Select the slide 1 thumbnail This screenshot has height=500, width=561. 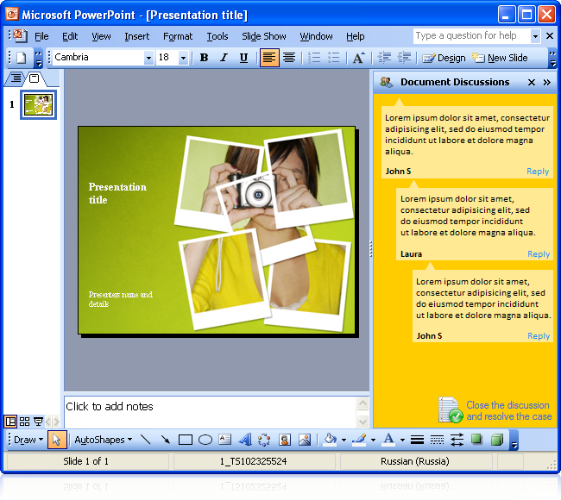pos(38,105)
